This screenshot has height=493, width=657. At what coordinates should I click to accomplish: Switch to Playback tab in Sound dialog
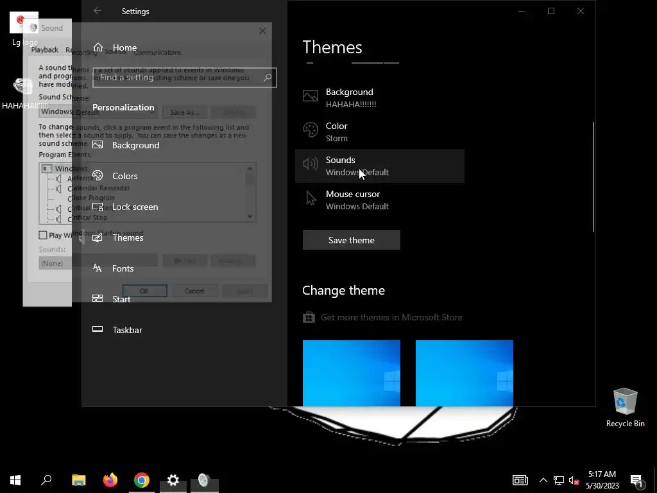tap(44, 50)
